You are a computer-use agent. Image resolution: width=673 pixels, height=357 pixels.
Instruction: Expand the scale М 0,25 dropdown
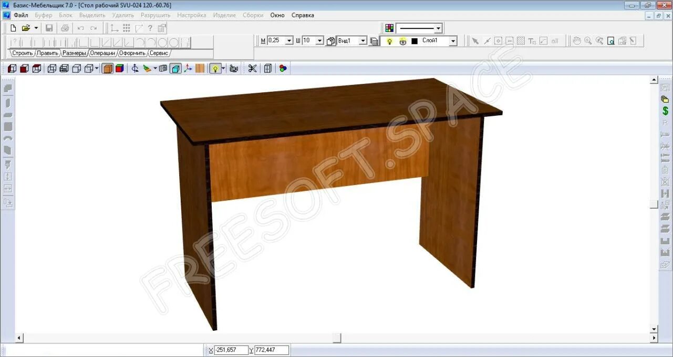[289, 41]
